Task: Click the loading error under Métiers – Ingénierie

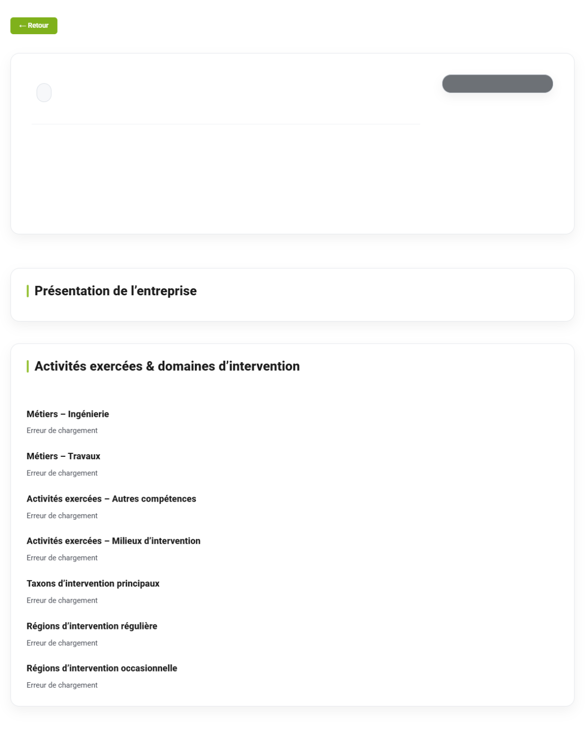Action: pyautogui.click(x=62, y=430)
